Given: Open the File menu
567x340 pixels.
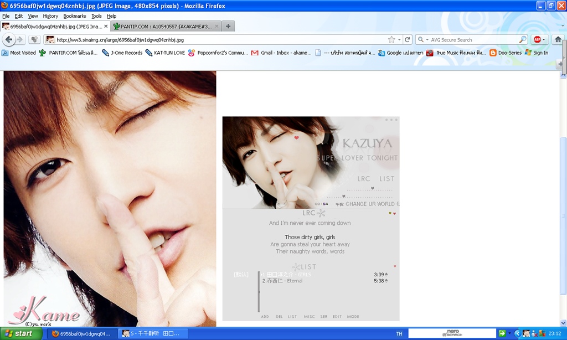Looking at the screenshot, I should (6, 16).
